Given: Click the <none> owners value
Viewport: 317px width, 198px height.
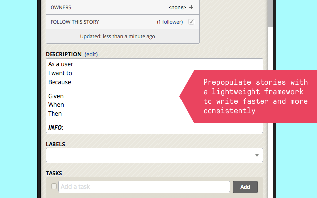Looking at the screenshot, I should [x=177, y=7].
